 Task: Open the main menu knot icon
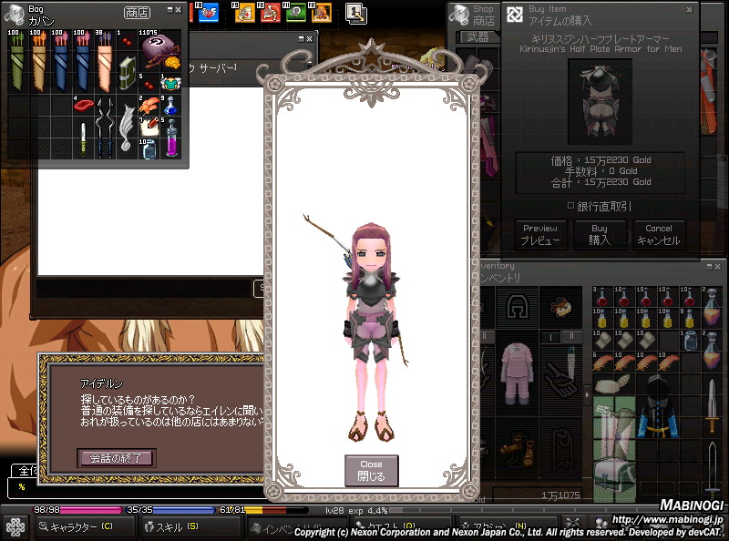tap(15, 528)
